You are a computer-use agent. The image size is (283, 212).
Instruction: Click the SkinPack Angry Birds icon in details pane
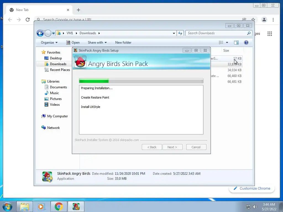[47, 176]
